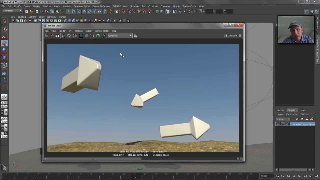
Task: Toggle renderability checkbox on masterLayer
Action: pyautogui.click(x=278, y=124)
